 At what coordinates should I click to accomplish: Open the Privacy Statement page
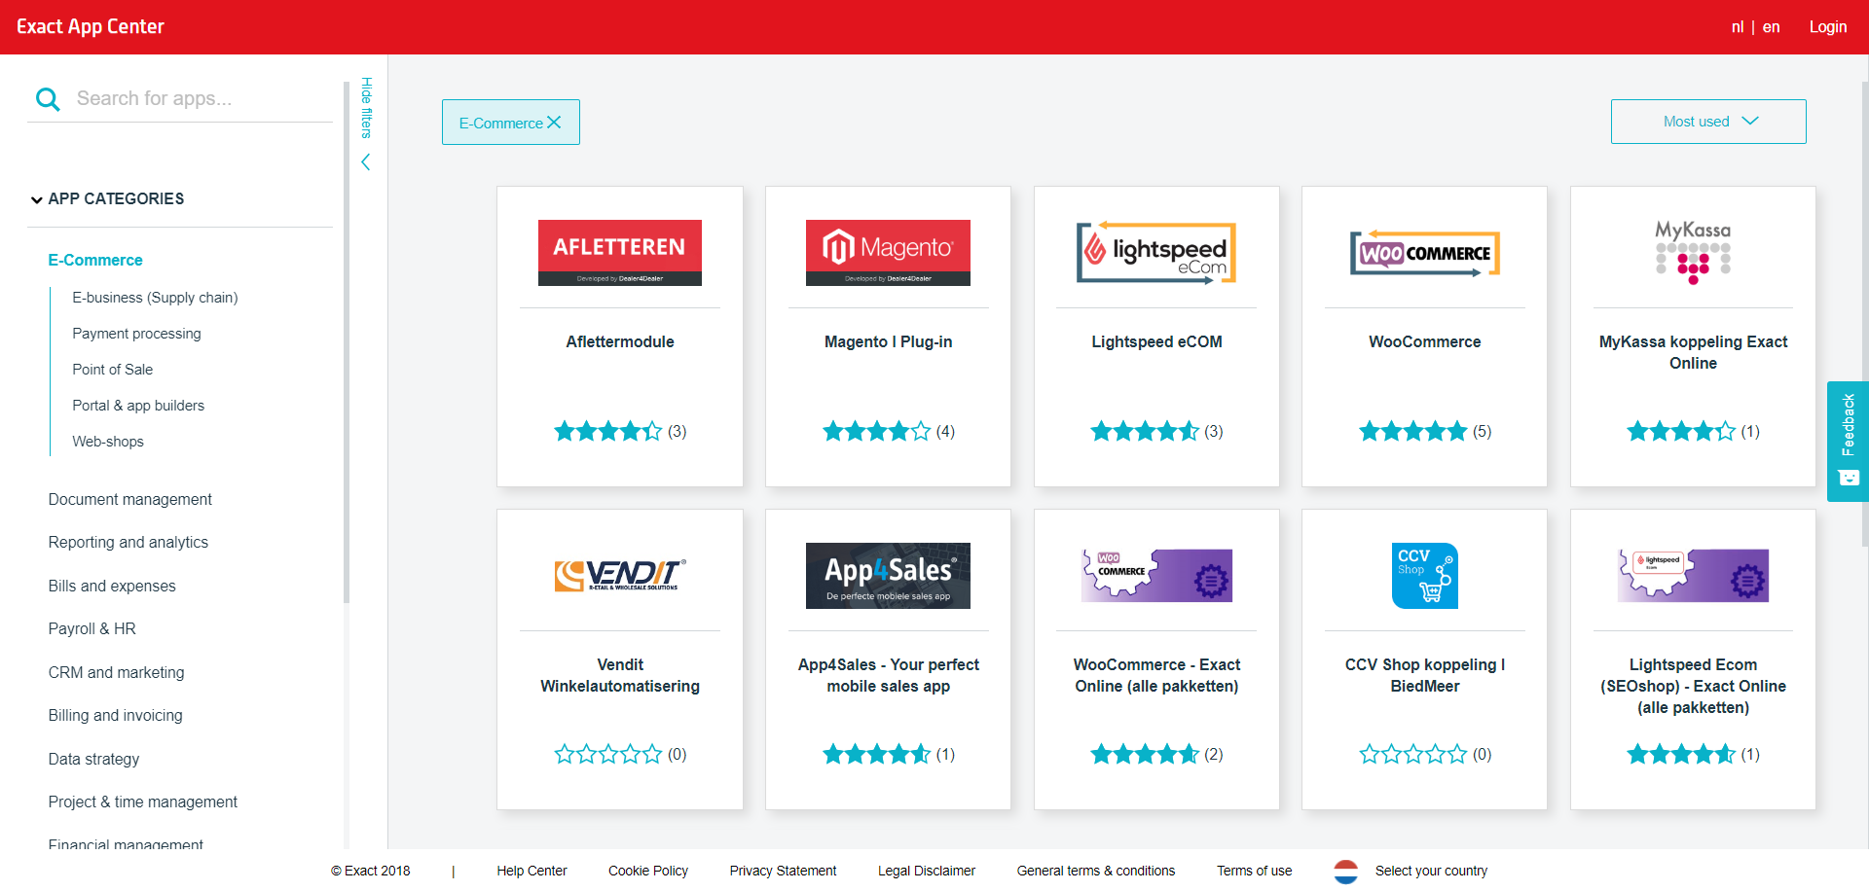pos(783,871)
